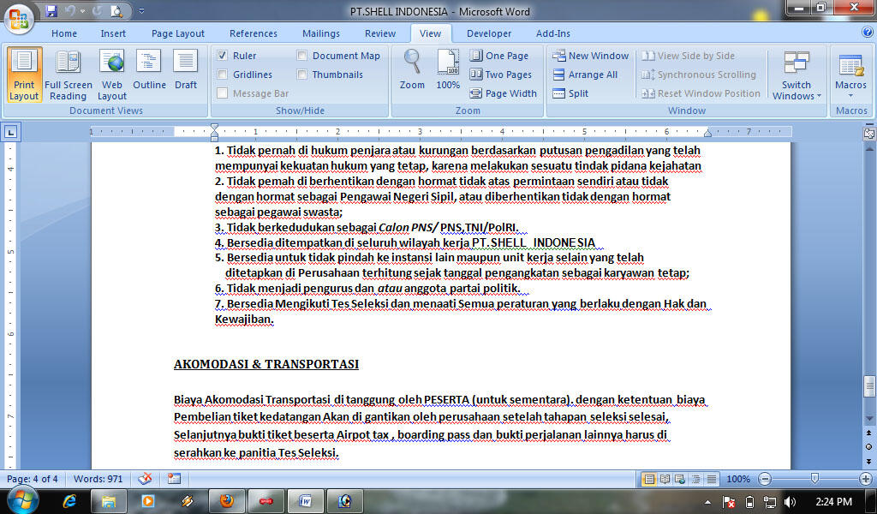This screenshot has height=514, width=877.
Task: Select Full Screen Reading status bar button
Action: click(x=665, y=480)
